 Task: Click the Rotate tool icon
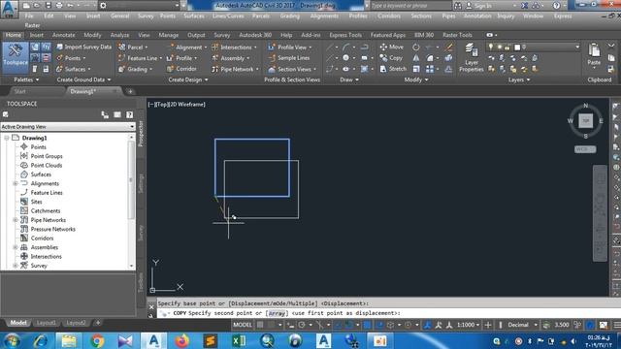416,48
